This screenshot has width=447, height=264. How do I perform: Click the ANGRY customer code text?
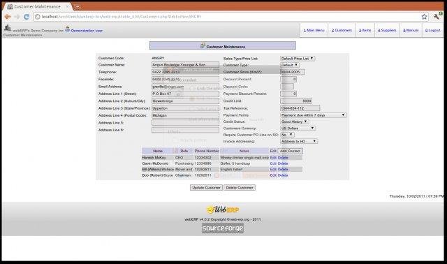158,58
